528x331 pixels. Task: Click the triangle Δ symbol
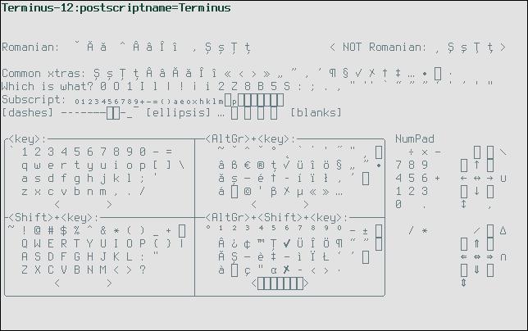[x=503, y=231]
